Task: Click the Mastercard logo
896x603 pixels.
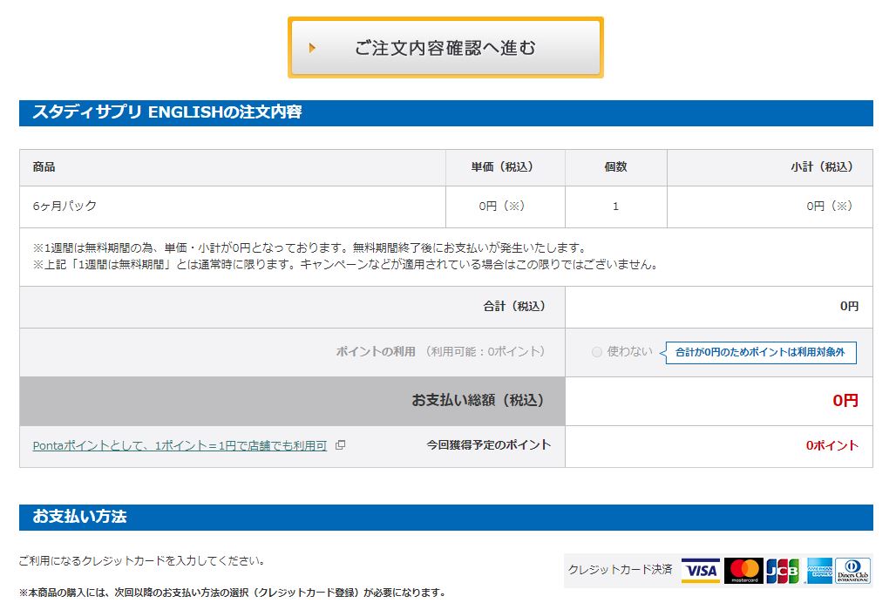Action: tap(743, 571)
